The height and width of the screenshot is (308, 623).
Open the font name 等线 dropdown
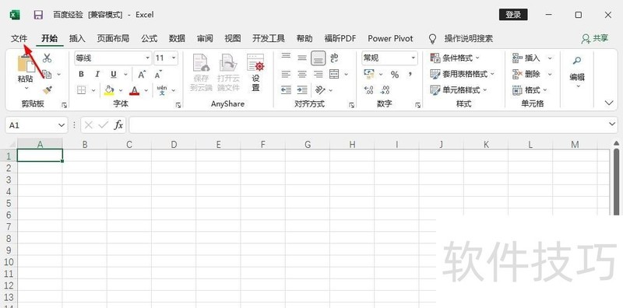(x=148, y=58)
